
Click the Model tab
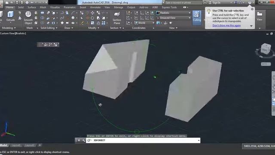coord(3,145)
